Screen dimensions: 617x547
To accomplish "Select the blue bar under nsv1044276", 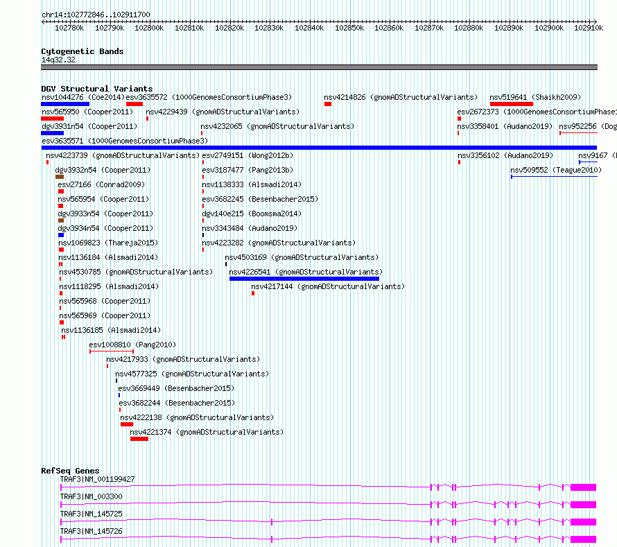I will click(65, 104).
